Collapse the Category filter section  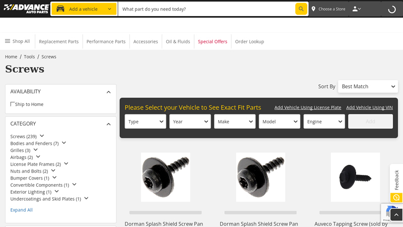(108, 124)
